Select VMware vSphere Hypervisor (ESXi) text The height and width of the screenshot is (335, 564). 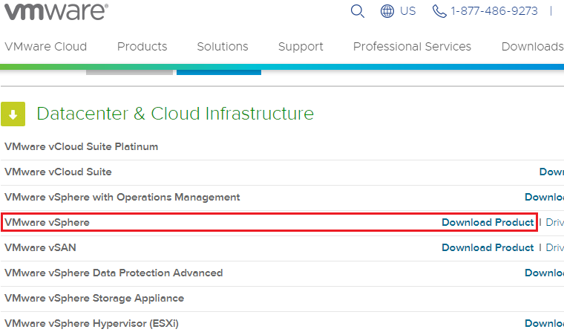click(91, 323)
